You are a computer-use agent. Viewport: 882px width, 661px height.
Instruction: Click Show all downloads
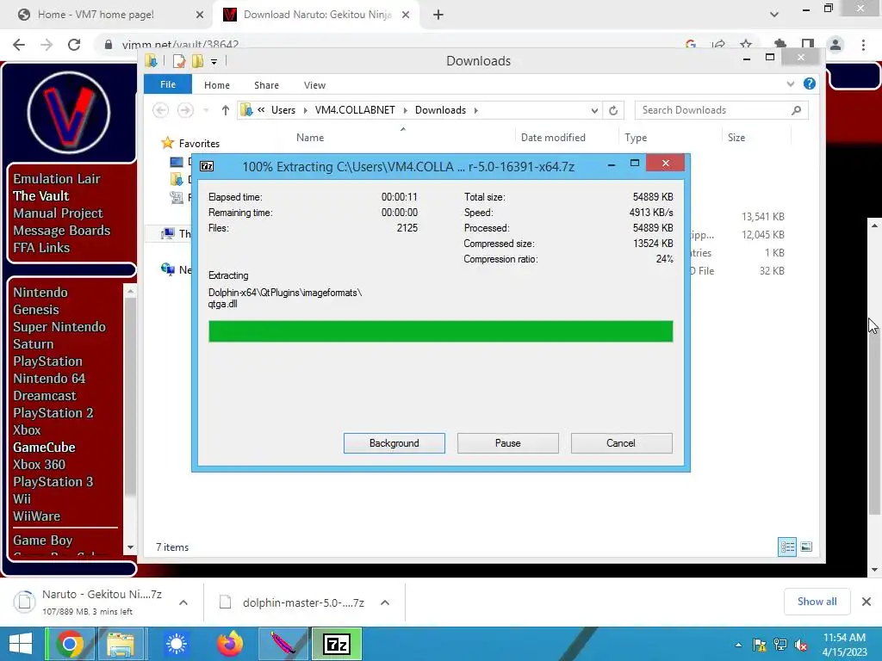point(817,602)
